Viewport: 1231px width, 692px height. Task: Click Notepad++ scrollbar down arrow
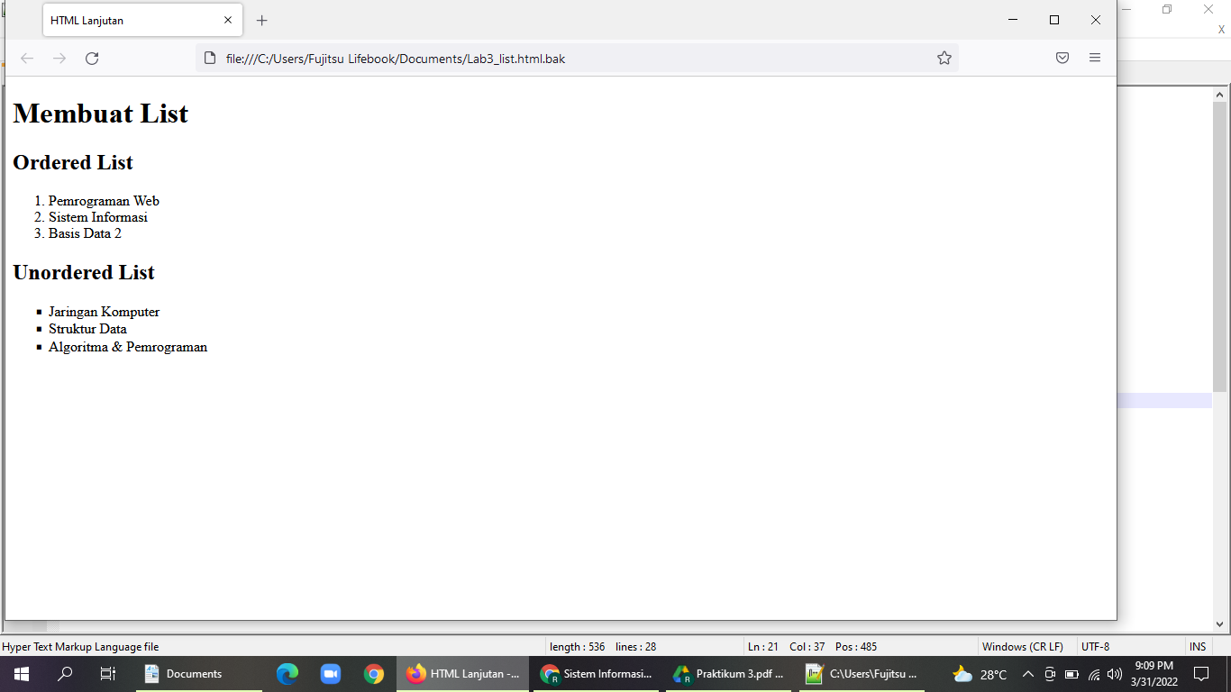1220,624
